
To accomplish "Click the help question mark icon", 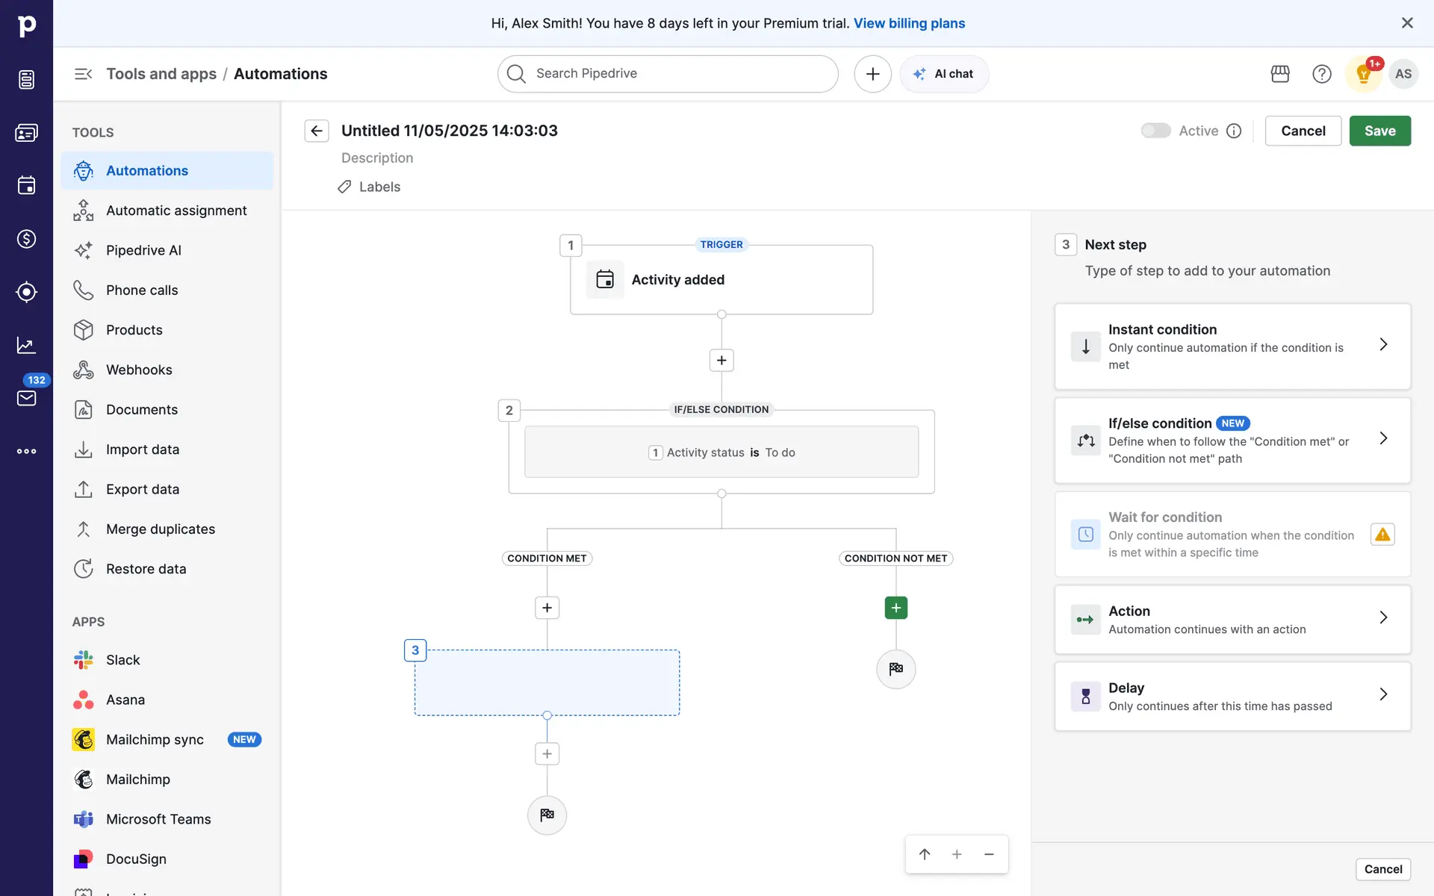I will 1321,74.
